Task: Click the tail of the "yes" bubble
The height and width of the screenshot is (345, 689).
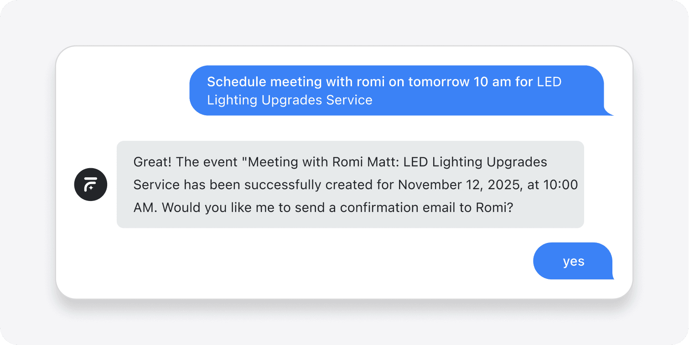Action: tap(611, 275)
